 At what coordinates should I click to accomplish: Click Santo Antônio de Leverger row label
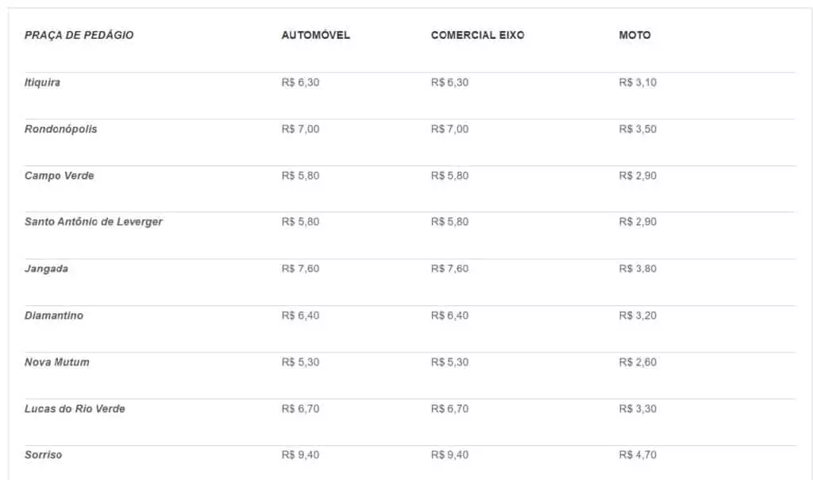point(94,222)
